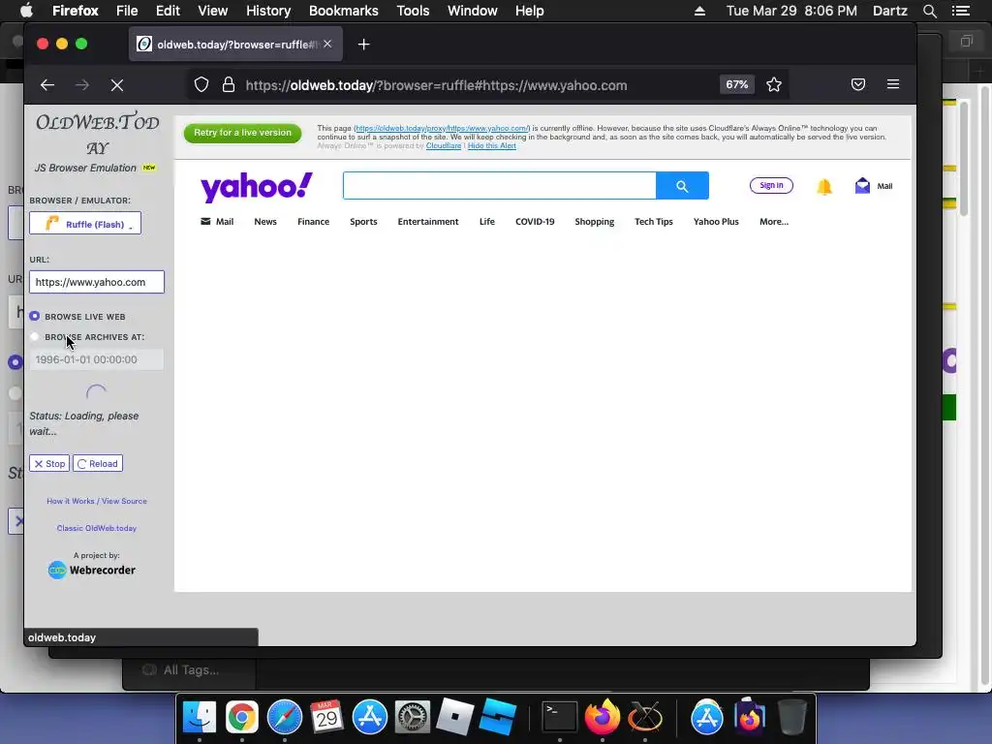The image size is (992, 744).
Task: Open Yahoo Shopping nav link
Action: pos(594,222)
